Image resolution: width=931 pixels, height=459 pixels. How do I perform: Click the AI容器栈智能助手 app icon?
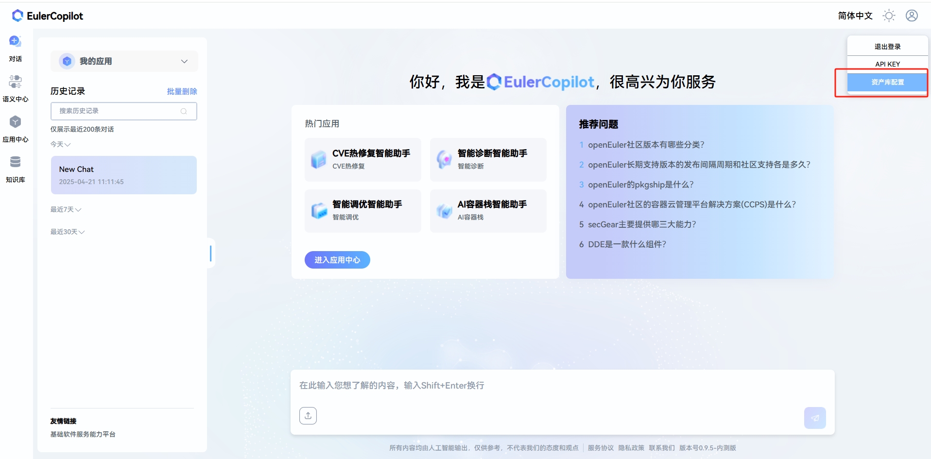444,210
